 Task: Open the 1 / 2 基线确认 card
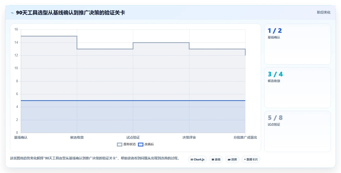(297, 44)
